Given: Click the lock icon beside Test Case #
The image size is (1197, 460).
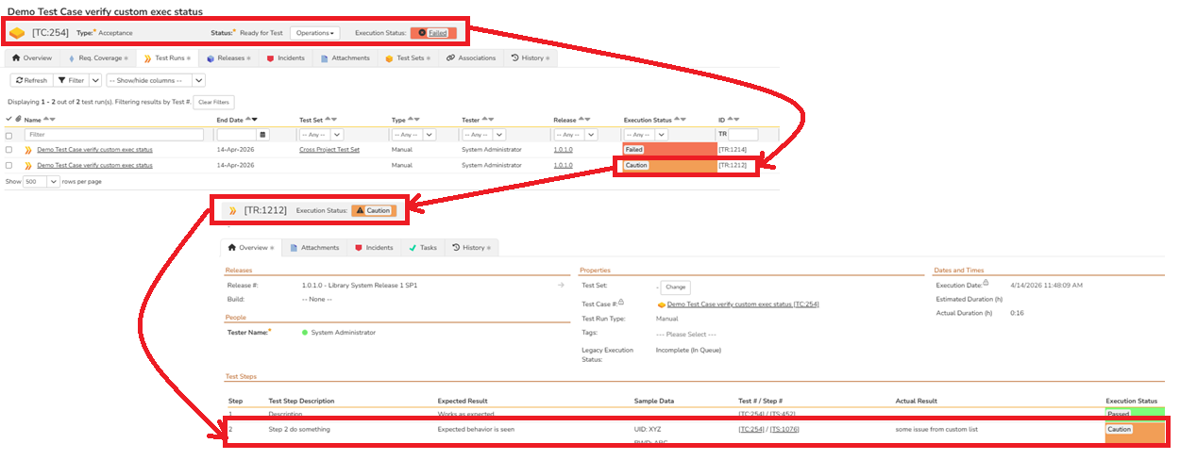Looking at the screenshot, I should [x=620, y=302].
